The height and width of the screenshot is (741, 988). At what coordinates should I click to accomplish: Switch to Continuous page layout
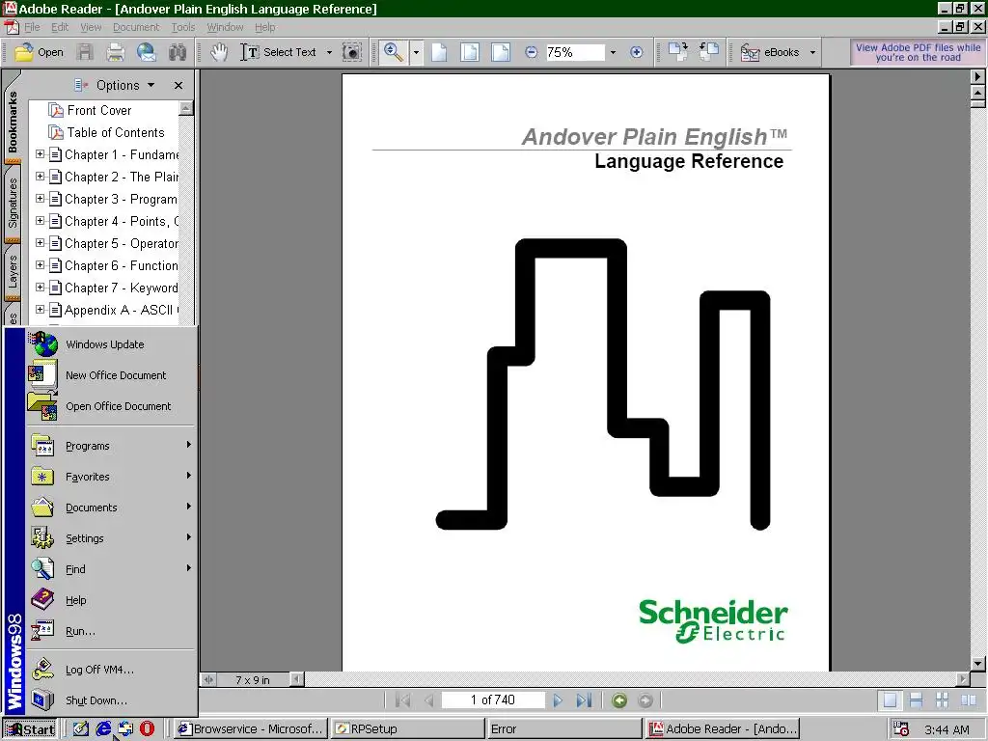(x=917, y=700)
